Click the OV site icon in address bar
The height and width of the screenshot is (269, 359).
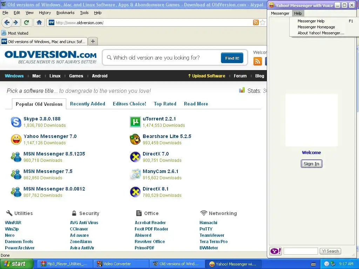(x=52, y=22)
